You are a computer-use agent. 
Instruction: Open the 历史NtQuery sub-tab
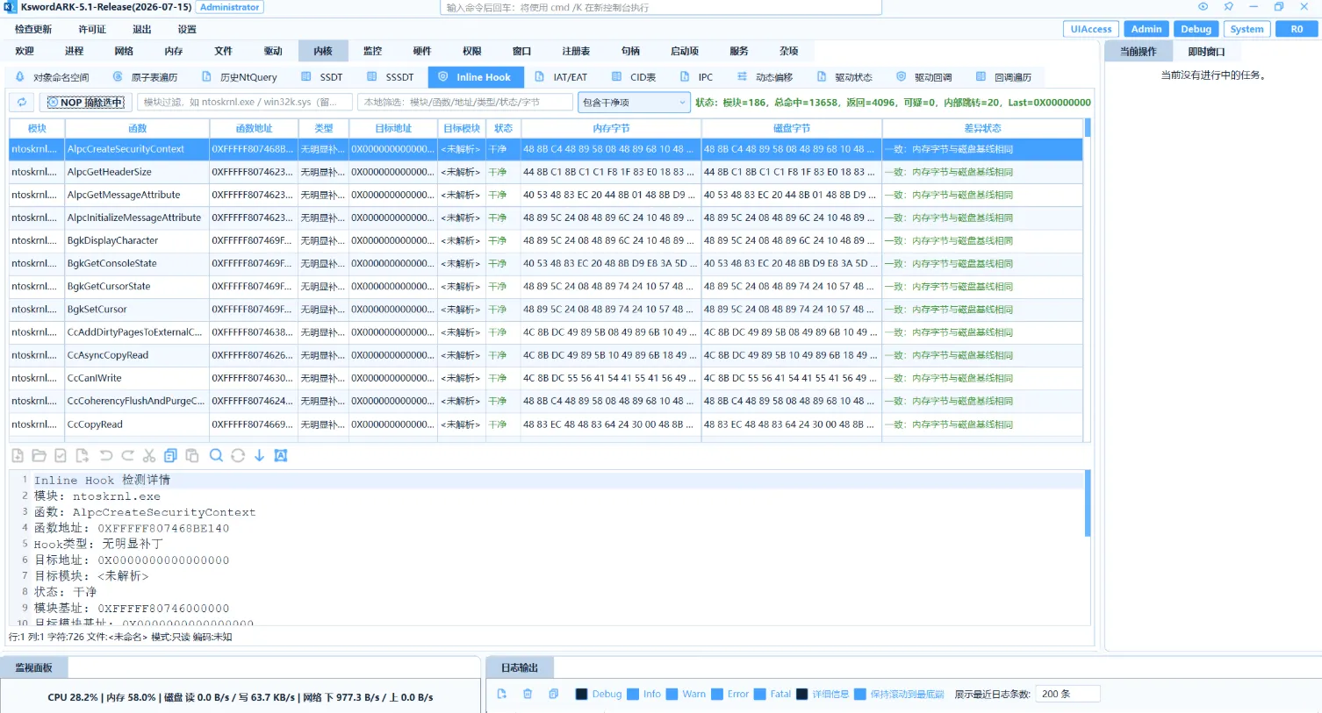coord(239,77)
